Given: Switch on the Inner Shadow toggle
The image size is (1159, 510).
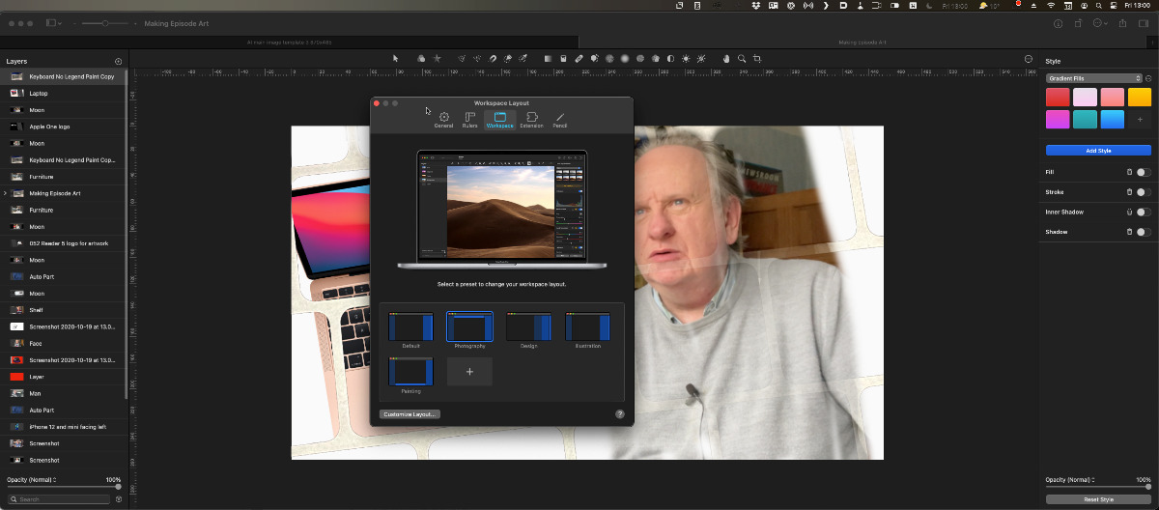Looking at the screenshot, I should [x=1143, y=212].
